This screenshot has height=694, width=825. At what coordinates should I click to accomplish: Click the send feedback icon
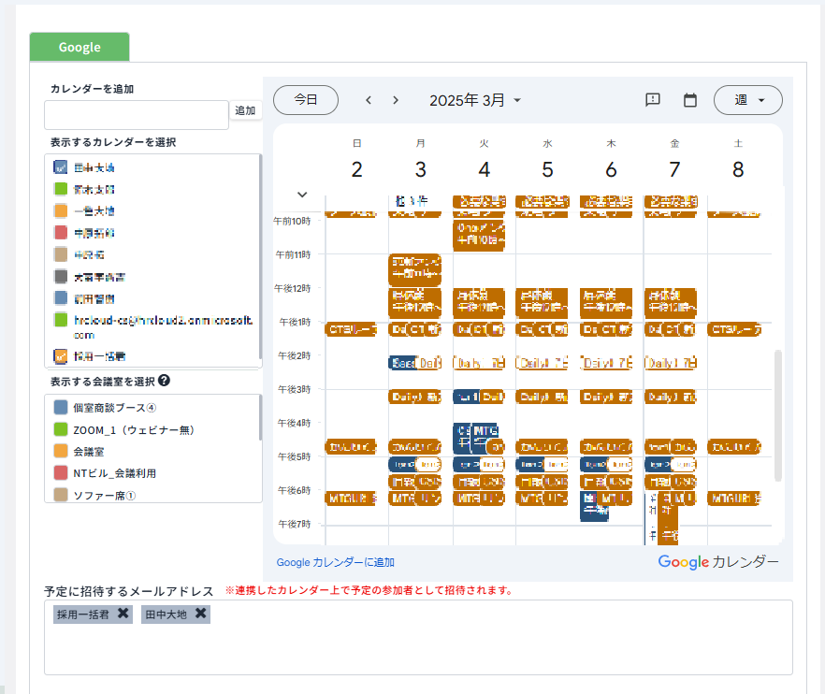point(654,100)
